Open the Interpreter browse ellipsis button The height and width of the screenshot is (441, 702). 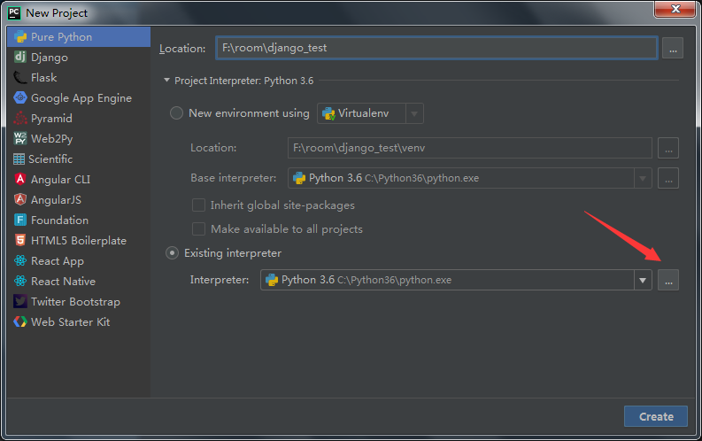(668, 280)
